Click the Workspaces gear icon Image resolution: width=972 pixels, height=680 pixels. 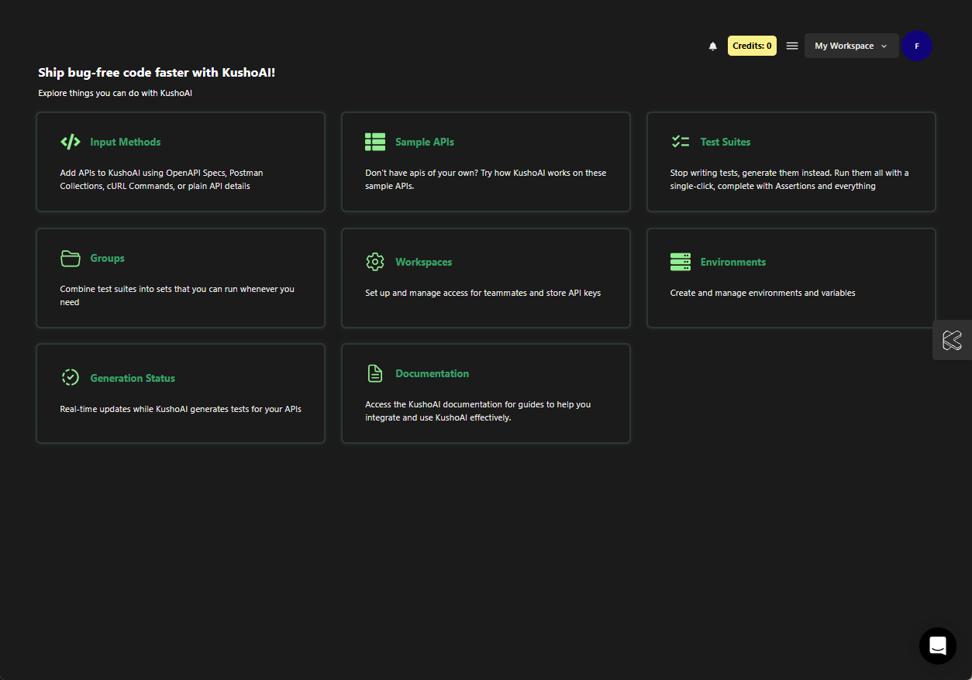click(x=375, y=262)
